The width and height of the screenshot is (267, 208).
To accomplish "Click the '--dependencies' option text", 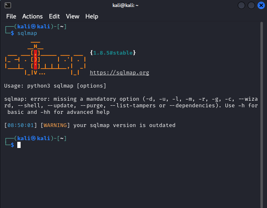I will click(192, 106).
